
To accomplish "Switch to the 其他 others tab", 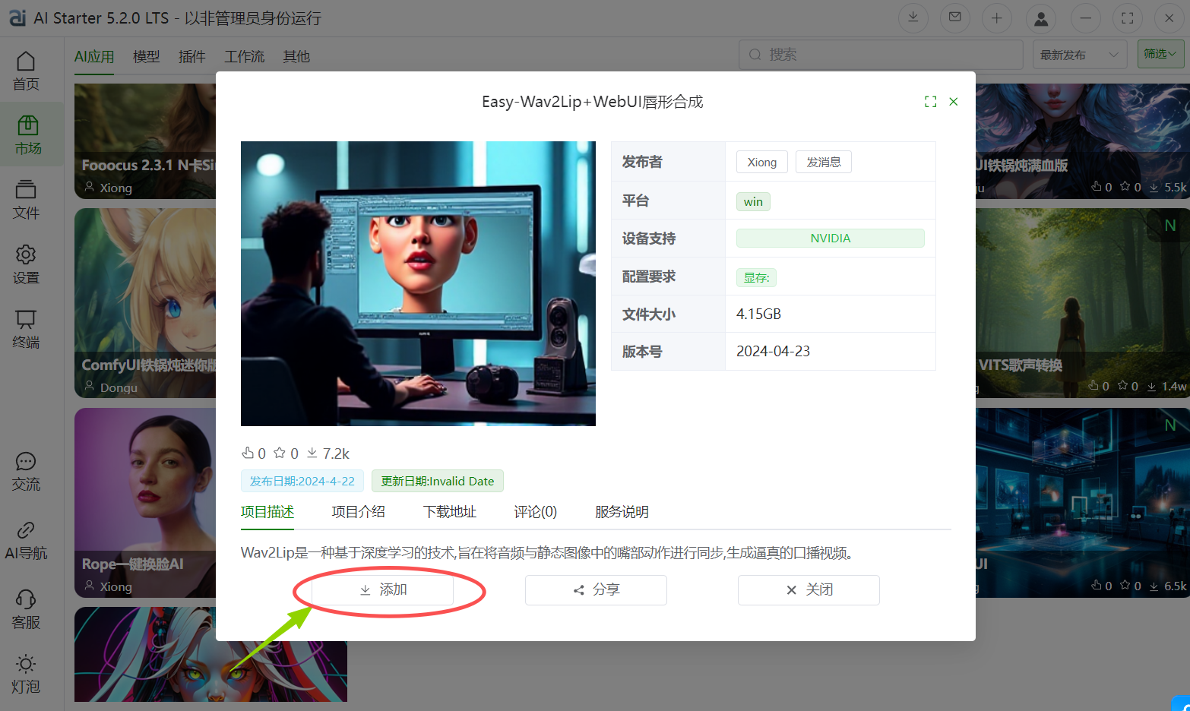I will [x=296, y=56].
